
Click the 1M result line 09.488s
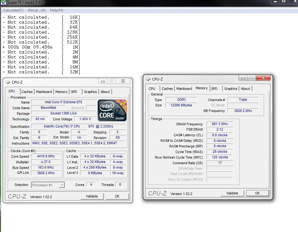pyautogui.click(x=41, y=47)
